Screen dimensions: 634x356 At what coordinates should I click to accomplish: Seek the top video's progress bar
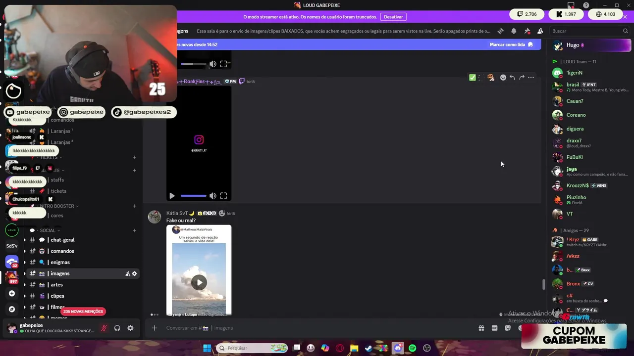click(193, 64)
